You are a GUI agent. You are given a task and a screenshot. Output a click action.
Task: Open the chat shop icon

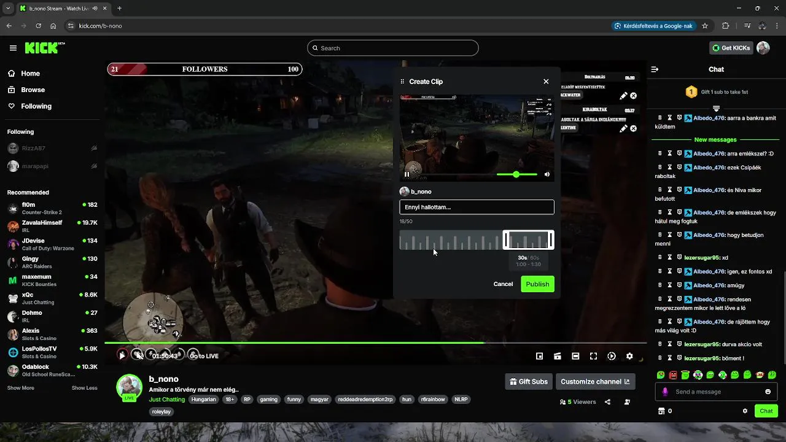pyautogui.click(x=661, y=411)
